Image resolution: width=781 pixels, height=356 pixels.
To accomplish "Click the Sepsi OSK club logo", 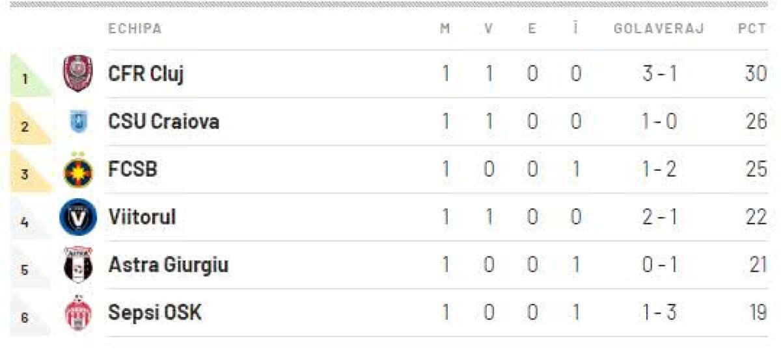I will tap(78, 313).
